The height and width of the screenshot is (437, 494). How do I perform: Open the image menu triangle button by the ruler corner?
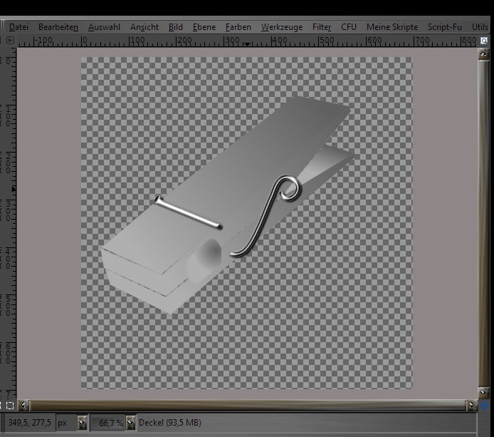10,41
